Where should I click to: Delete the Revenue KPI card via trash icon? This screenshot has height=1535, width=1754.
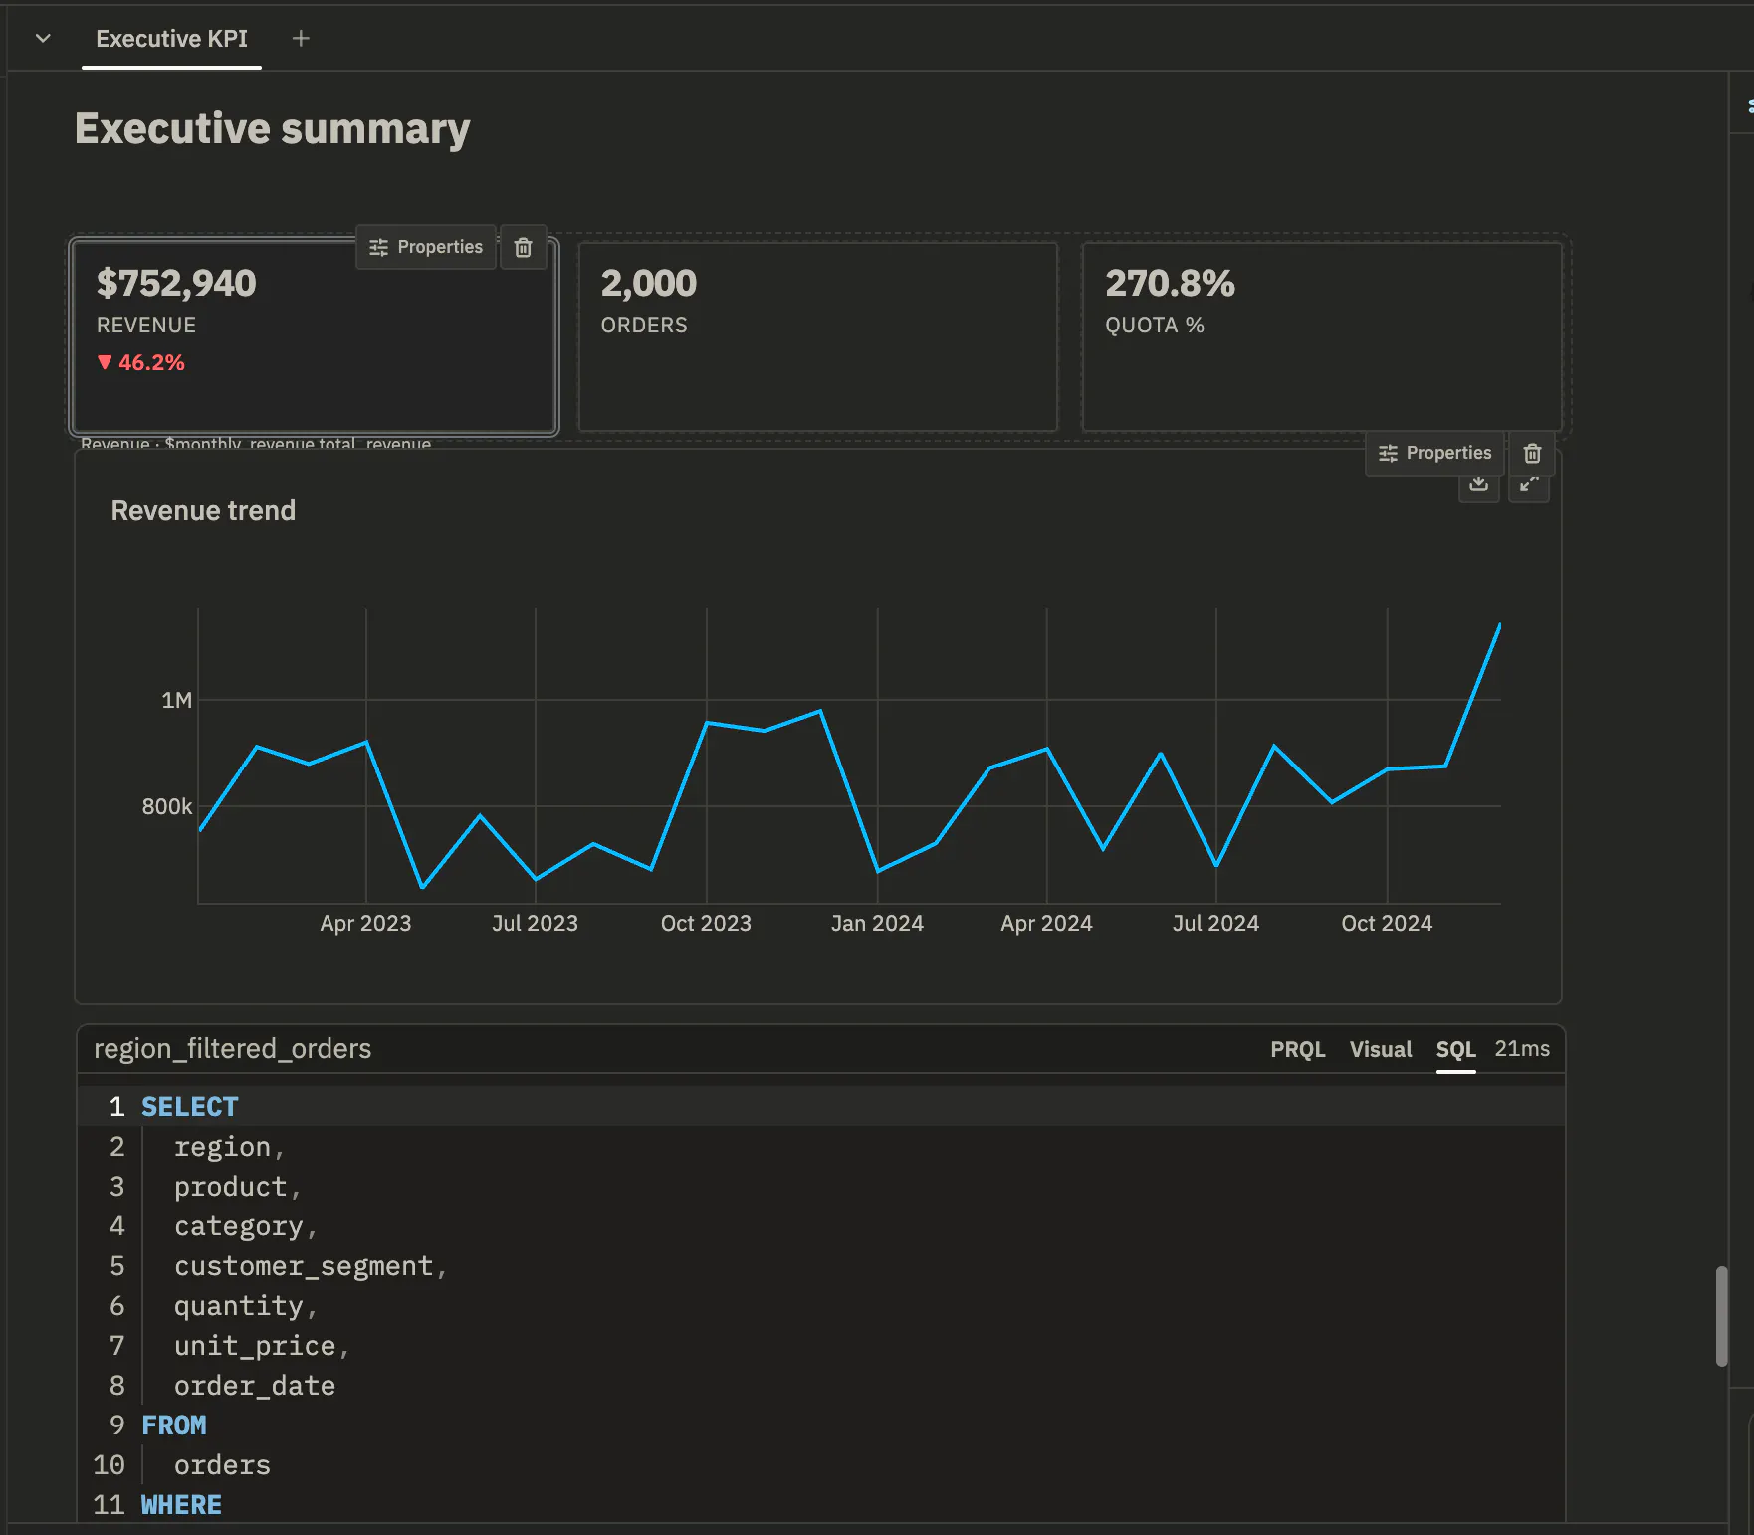[x=523, y=247]
